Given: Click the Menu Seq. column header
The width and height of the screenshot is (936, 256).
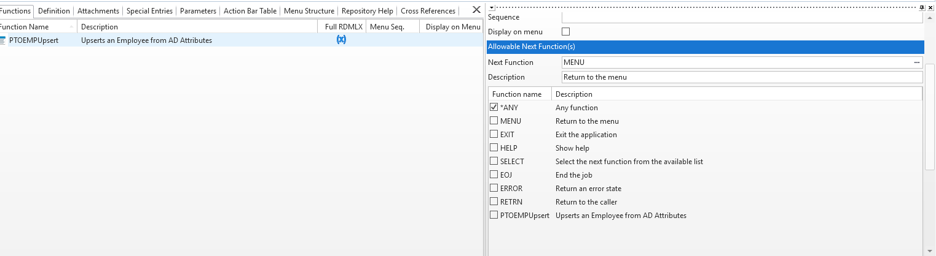Looking at the screenshot, I should pos(393,27).
